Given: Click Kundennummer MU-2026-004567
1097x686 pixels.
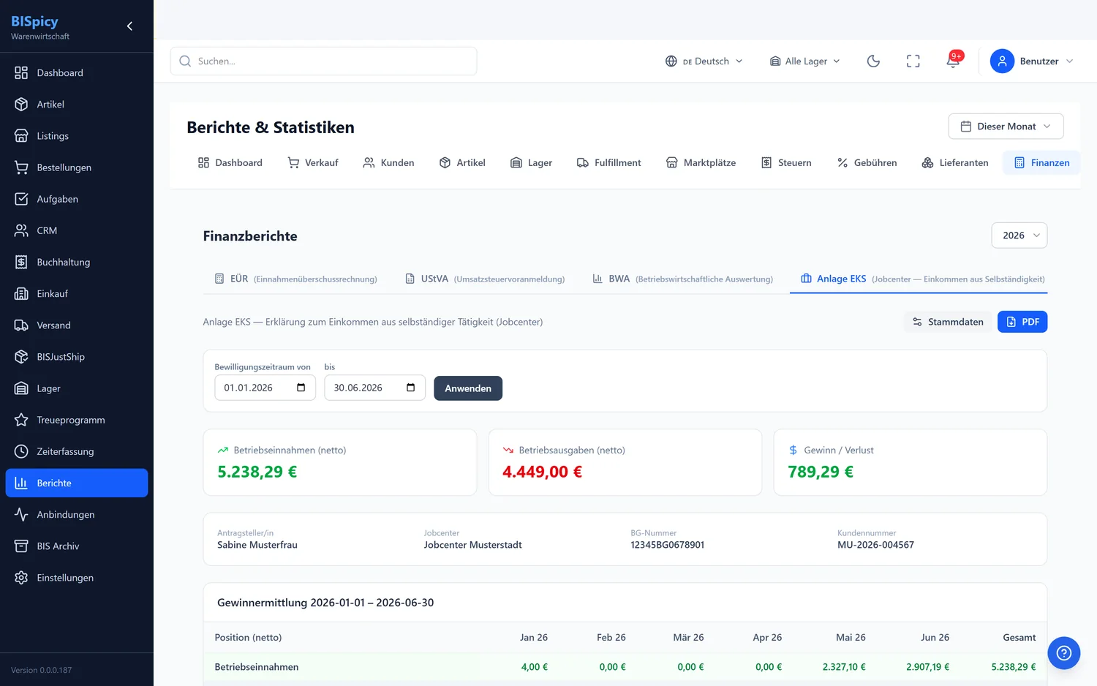Looking at the screenshot, I should [875, 546].
